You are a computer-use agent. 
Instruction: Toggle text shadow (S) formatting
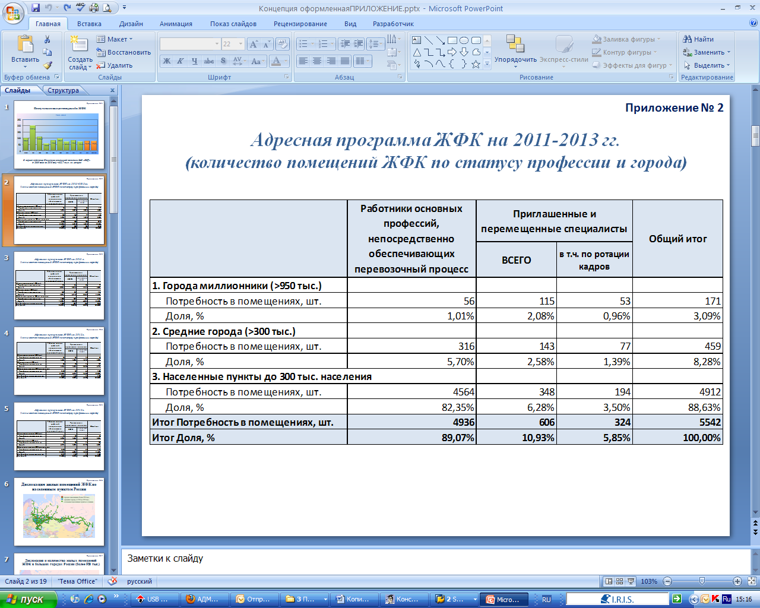[223, 61]
